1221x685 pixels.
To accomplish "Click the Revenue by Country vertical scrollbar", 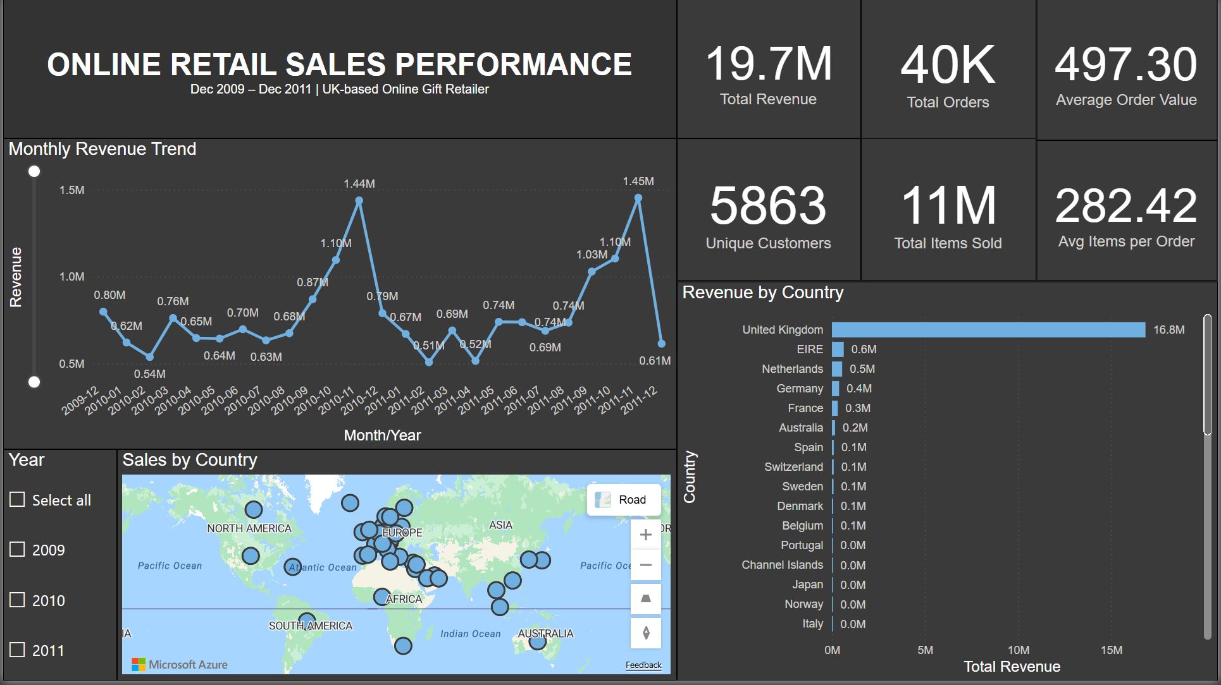I will point(1207,376).
